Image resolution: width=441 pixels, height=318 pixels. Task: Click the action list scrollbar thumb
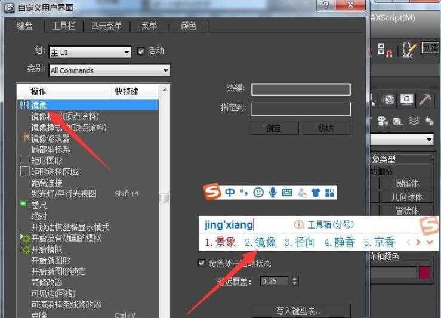click(x=165, y=198)
